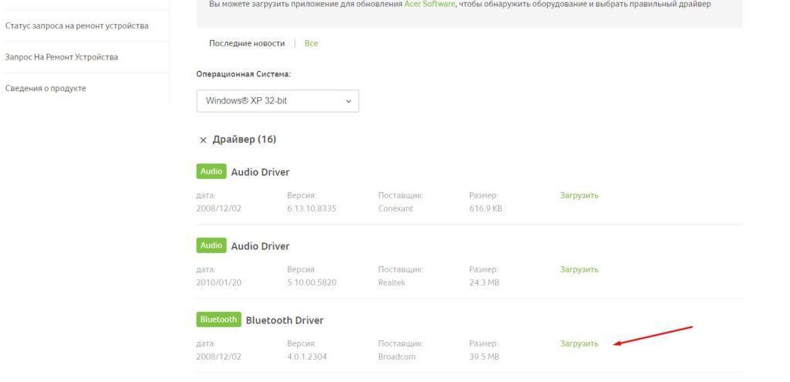The height and width of the screenshot is (382, 790).
Task: Click the Conexant Audio Driver title
Action: (x=260, y=172)
